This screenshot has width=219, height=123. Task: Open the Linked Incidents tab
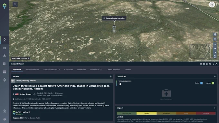coord(113,70)
